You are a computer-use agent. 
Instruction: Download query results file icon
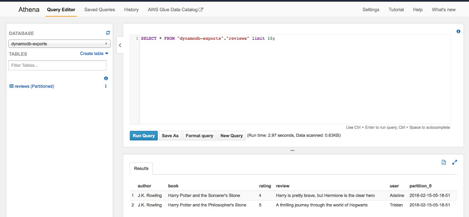[444, 163]
